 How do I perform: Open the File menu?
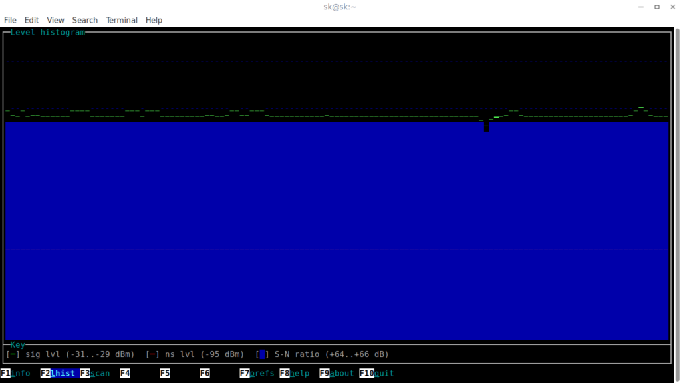10,20
